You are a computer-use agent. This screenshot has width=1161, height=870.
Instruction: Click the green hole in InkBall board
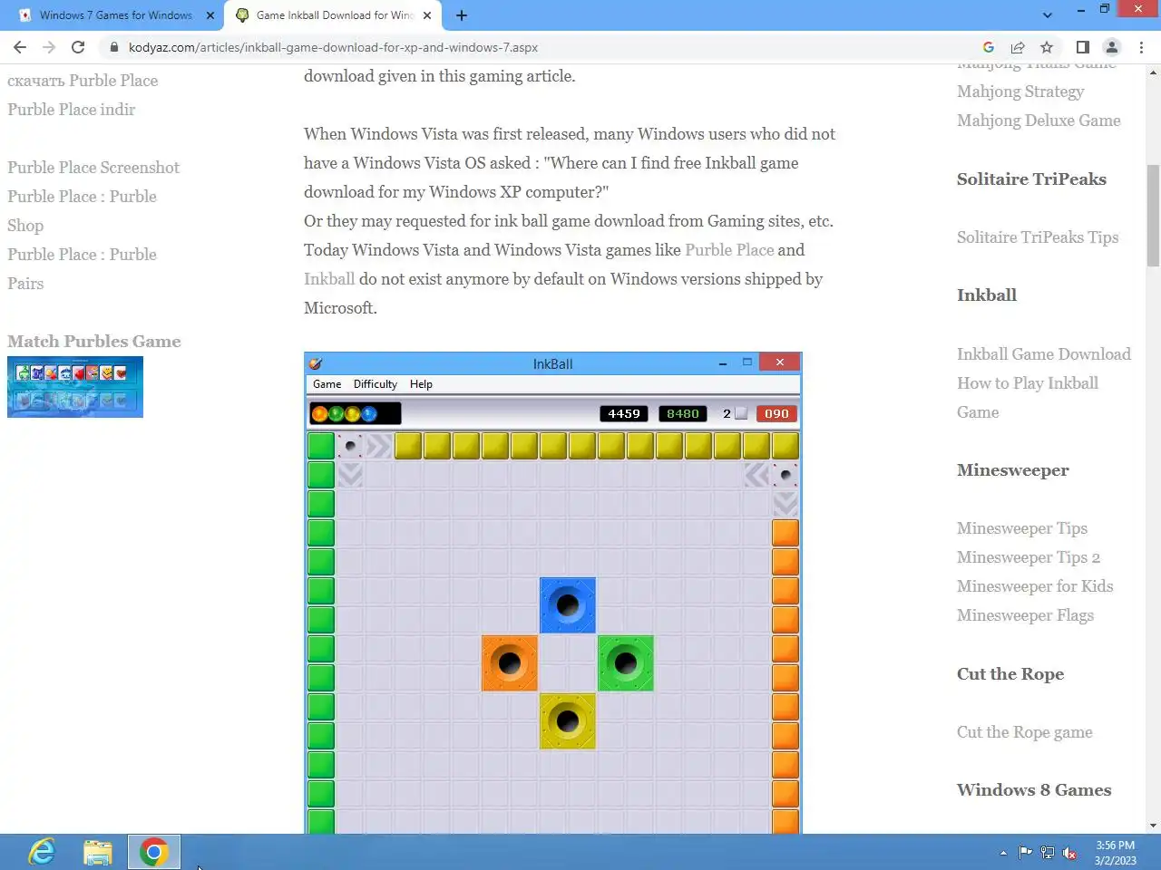click(626, 663)
